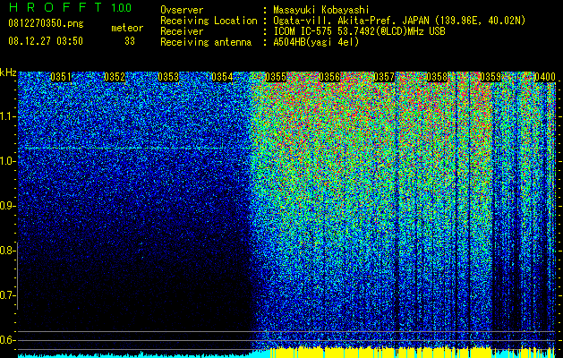Click the 0.6 kHz axis label
Image resolution: width=563 pixels, height=358 pixels.
pyautogui.click(x=7, y=340)
